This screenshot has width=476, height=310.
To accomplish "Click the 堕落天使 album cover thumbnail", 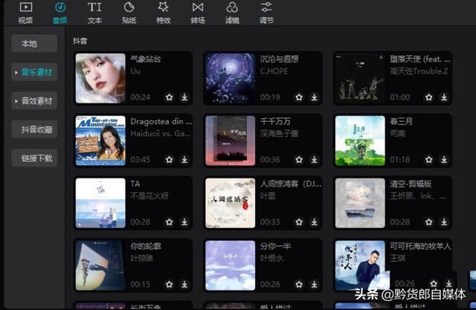I will tap(360, 78).
